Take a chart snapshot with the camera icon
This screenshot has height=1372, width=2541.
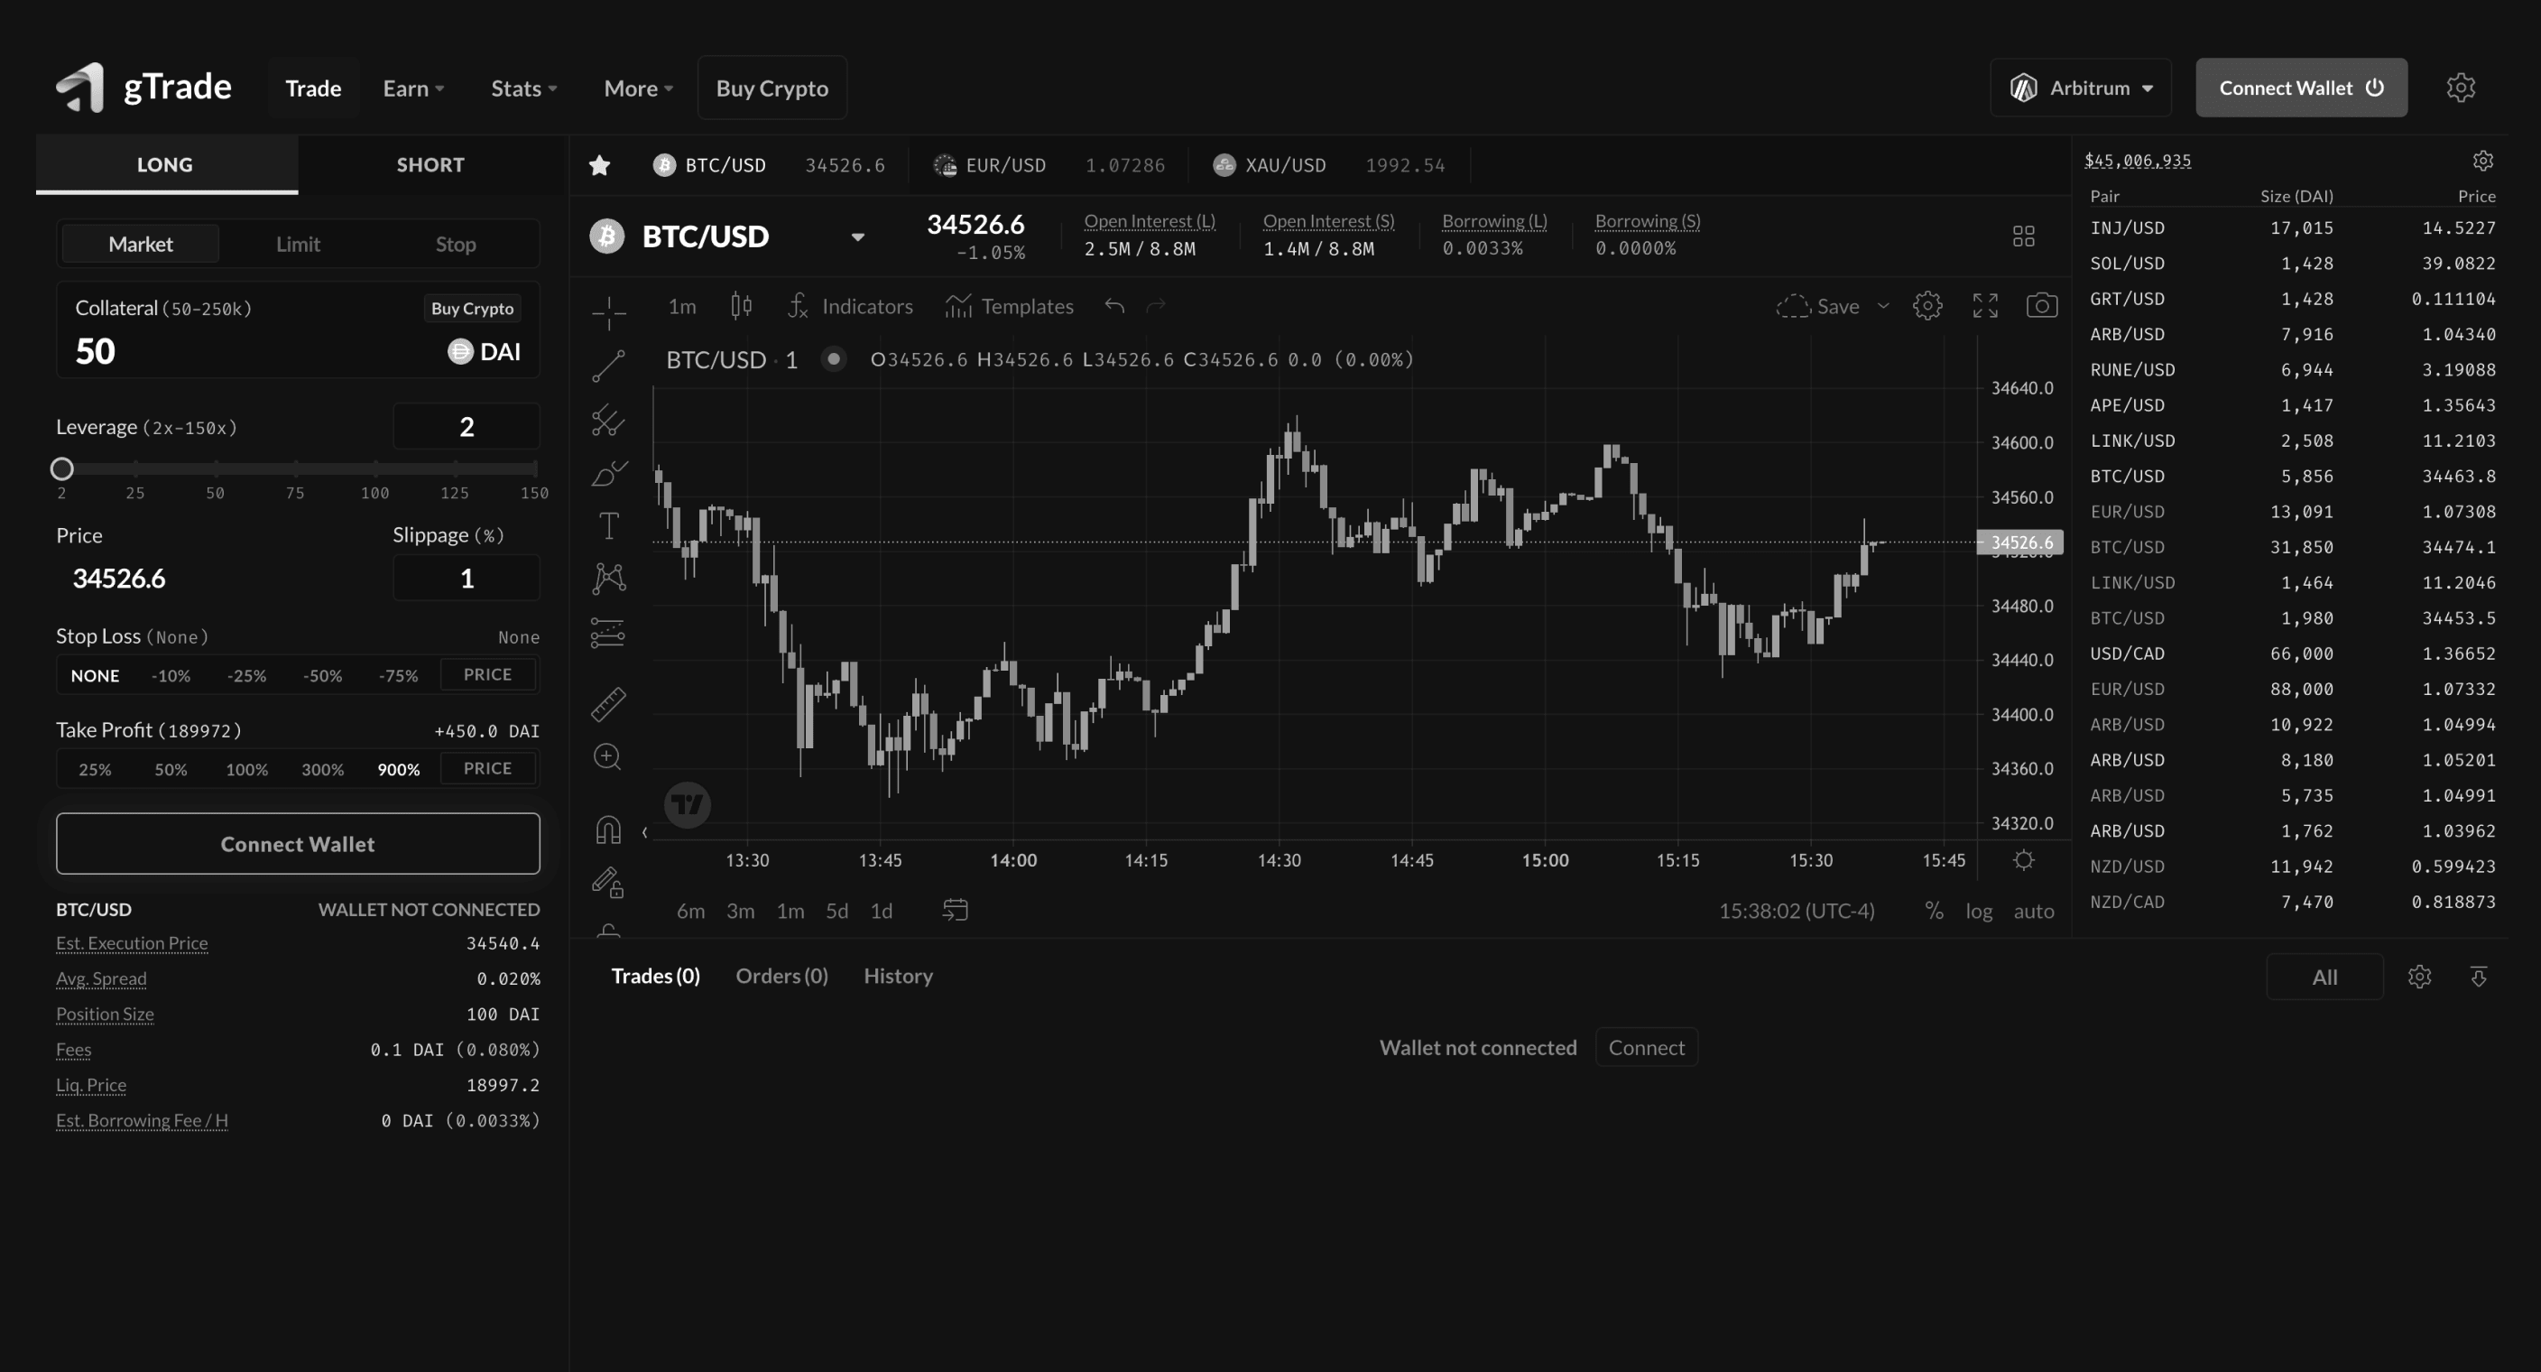point(2041,306)
